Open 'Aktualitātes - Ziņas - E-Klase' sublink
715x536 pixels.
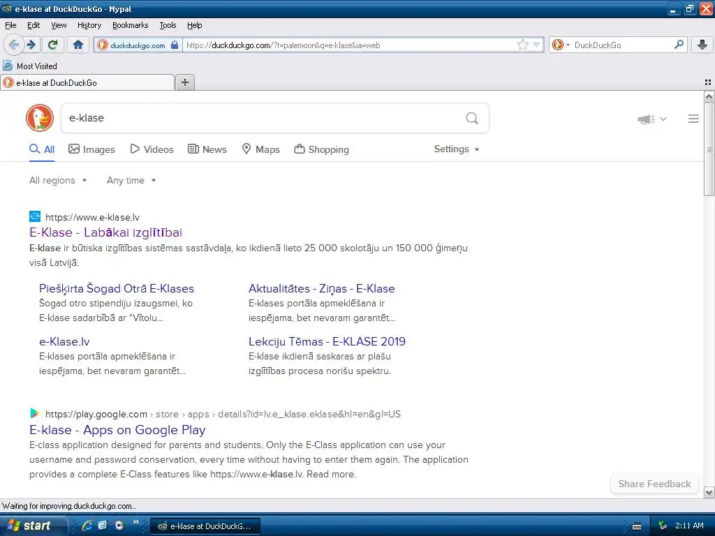coord(322,288)
